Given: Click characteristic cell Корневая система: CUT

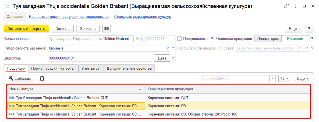Looking at the screenshot, I should (228, 98).
